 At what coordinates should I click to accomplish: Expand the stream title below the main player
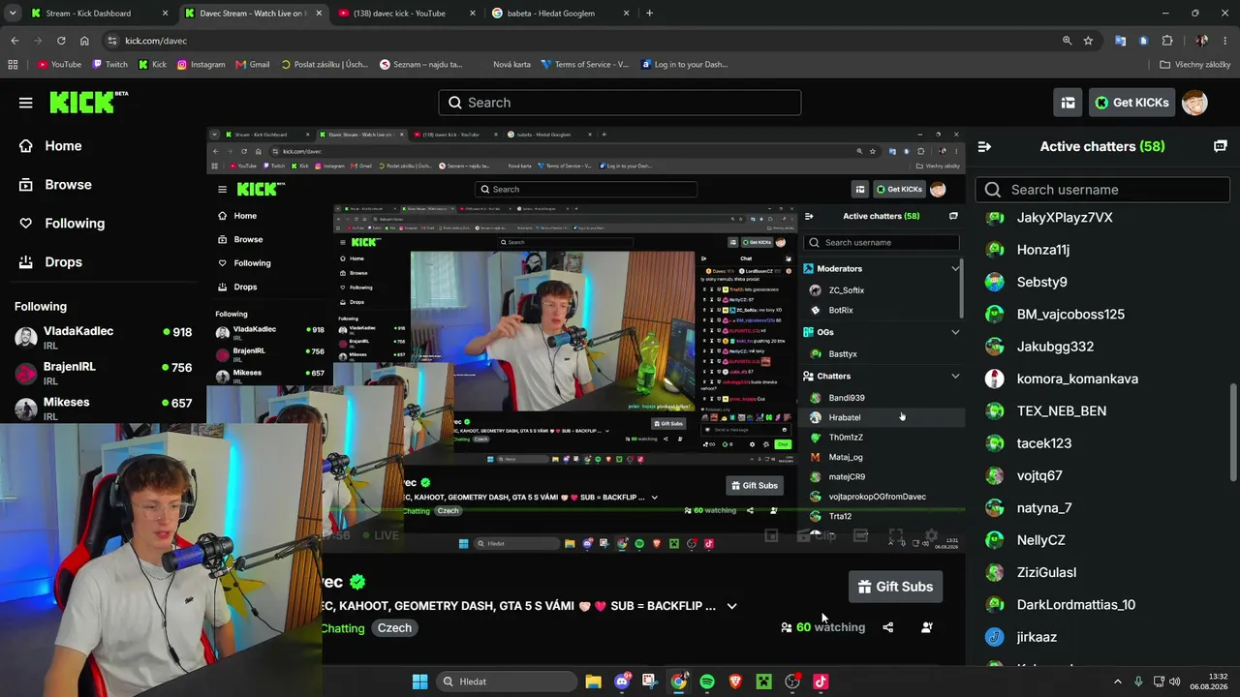[x=731, y=606]
